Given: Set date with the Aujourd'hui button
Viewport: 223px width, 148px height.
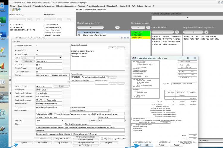Looking at the screenshot, I should pos(28,61).
